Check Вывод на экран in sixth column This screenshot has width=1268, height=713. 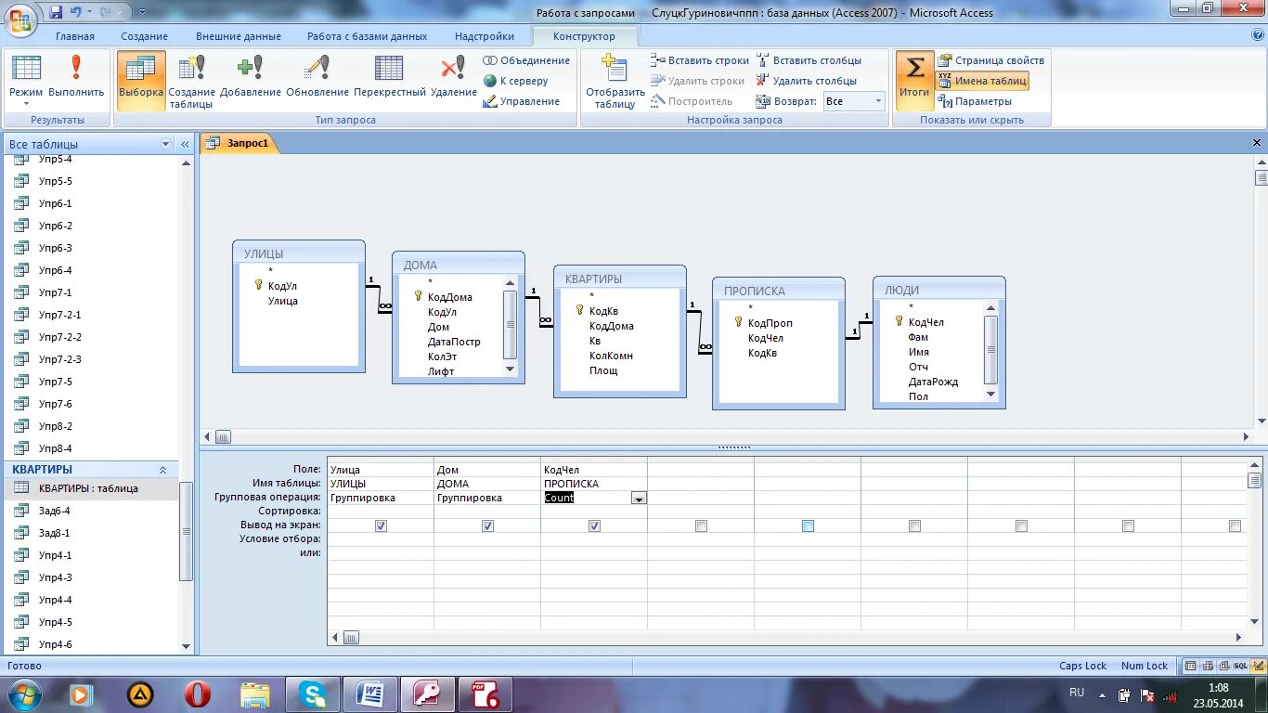click(x=914, y=525)
